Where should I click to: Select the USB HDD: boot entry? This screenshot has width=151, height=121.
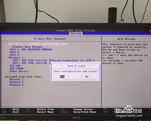tap(16, 66)
